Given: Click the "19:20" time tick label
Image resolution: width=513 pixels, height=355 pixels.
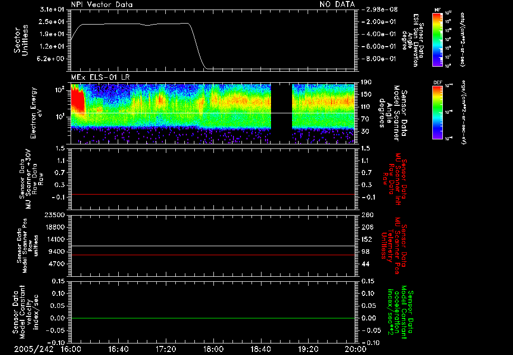Looking at the screenshot, I should [x=308, y=349].
